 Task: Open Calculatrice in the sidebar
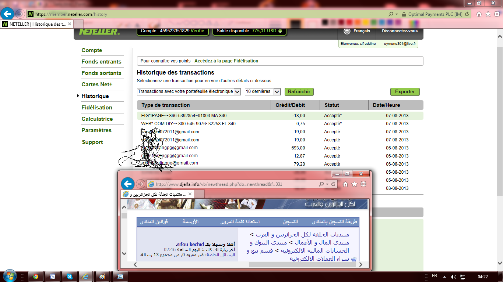click(97, 119)
